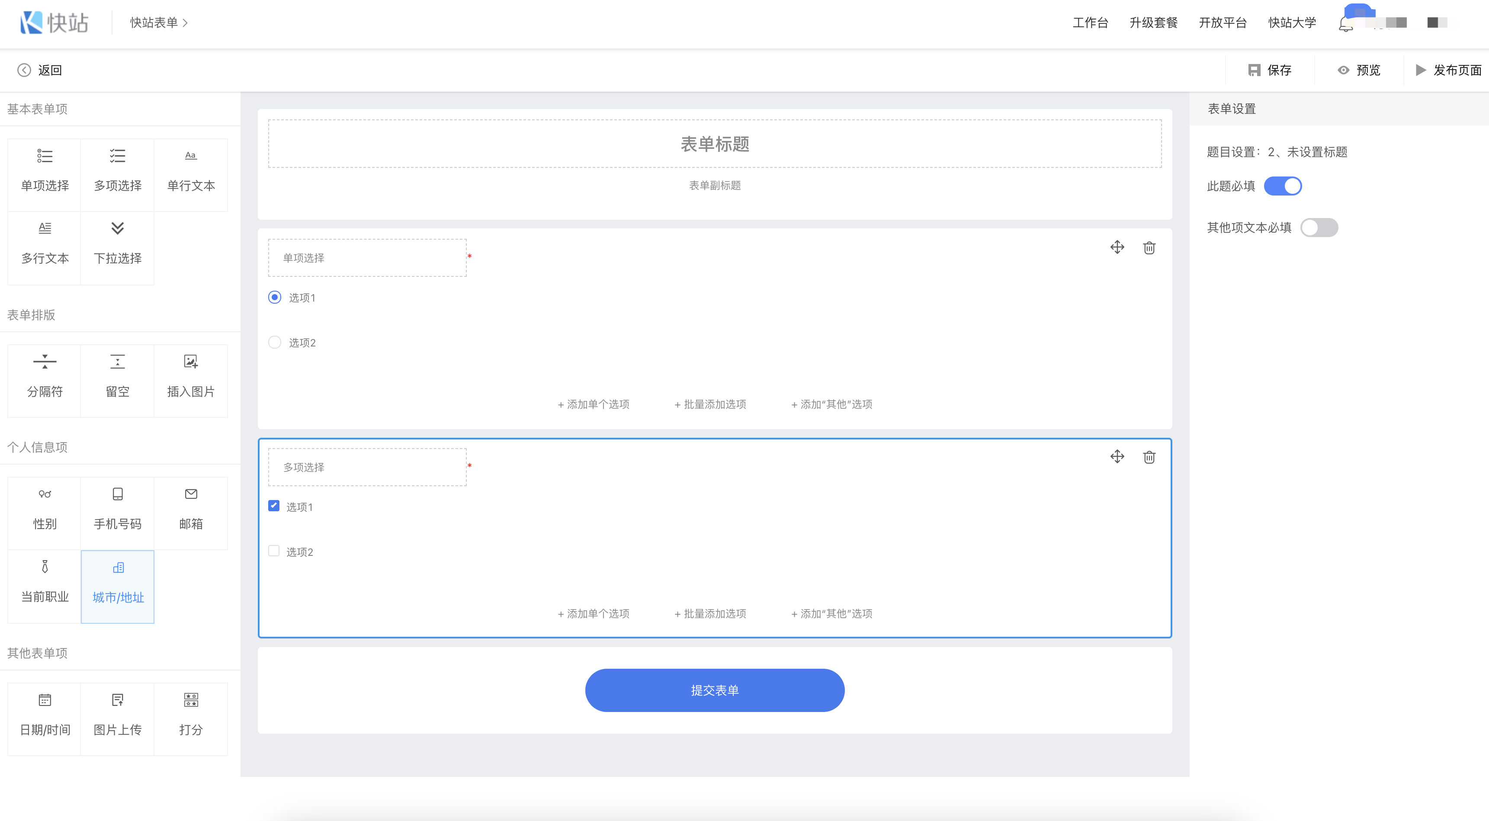
Task: Add the 图片上传 field
Action: pos(117,718)
